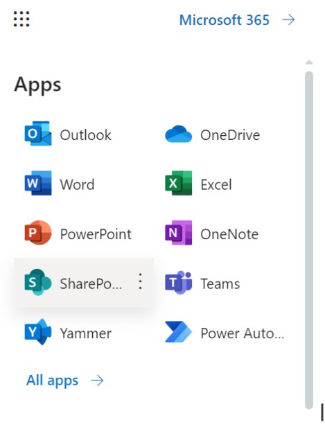Launch Yammer from its icon
Screen dimensions: 325x429
(37, 332)
